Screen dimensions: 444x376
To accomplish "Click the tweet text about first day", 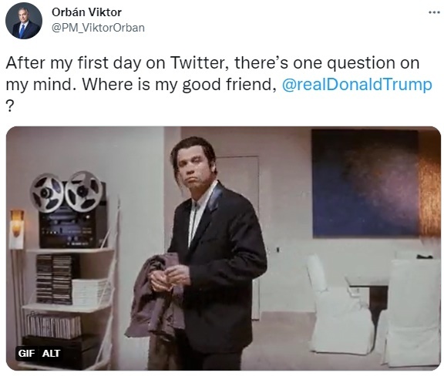I will coord(219,84).
